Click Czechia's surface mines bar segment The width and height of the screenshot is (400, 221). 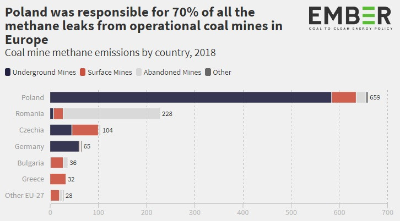click(85, 130)
